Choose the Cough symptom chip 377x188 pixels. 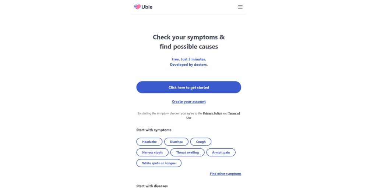click(201, 142)
